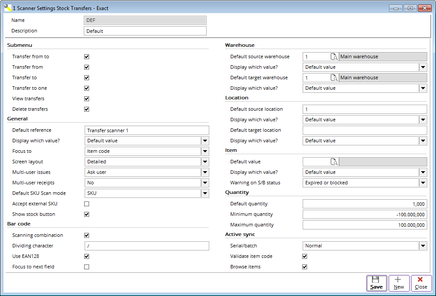
Task: Expand the Focus to dropdown
Action: [x=205, y=151]
